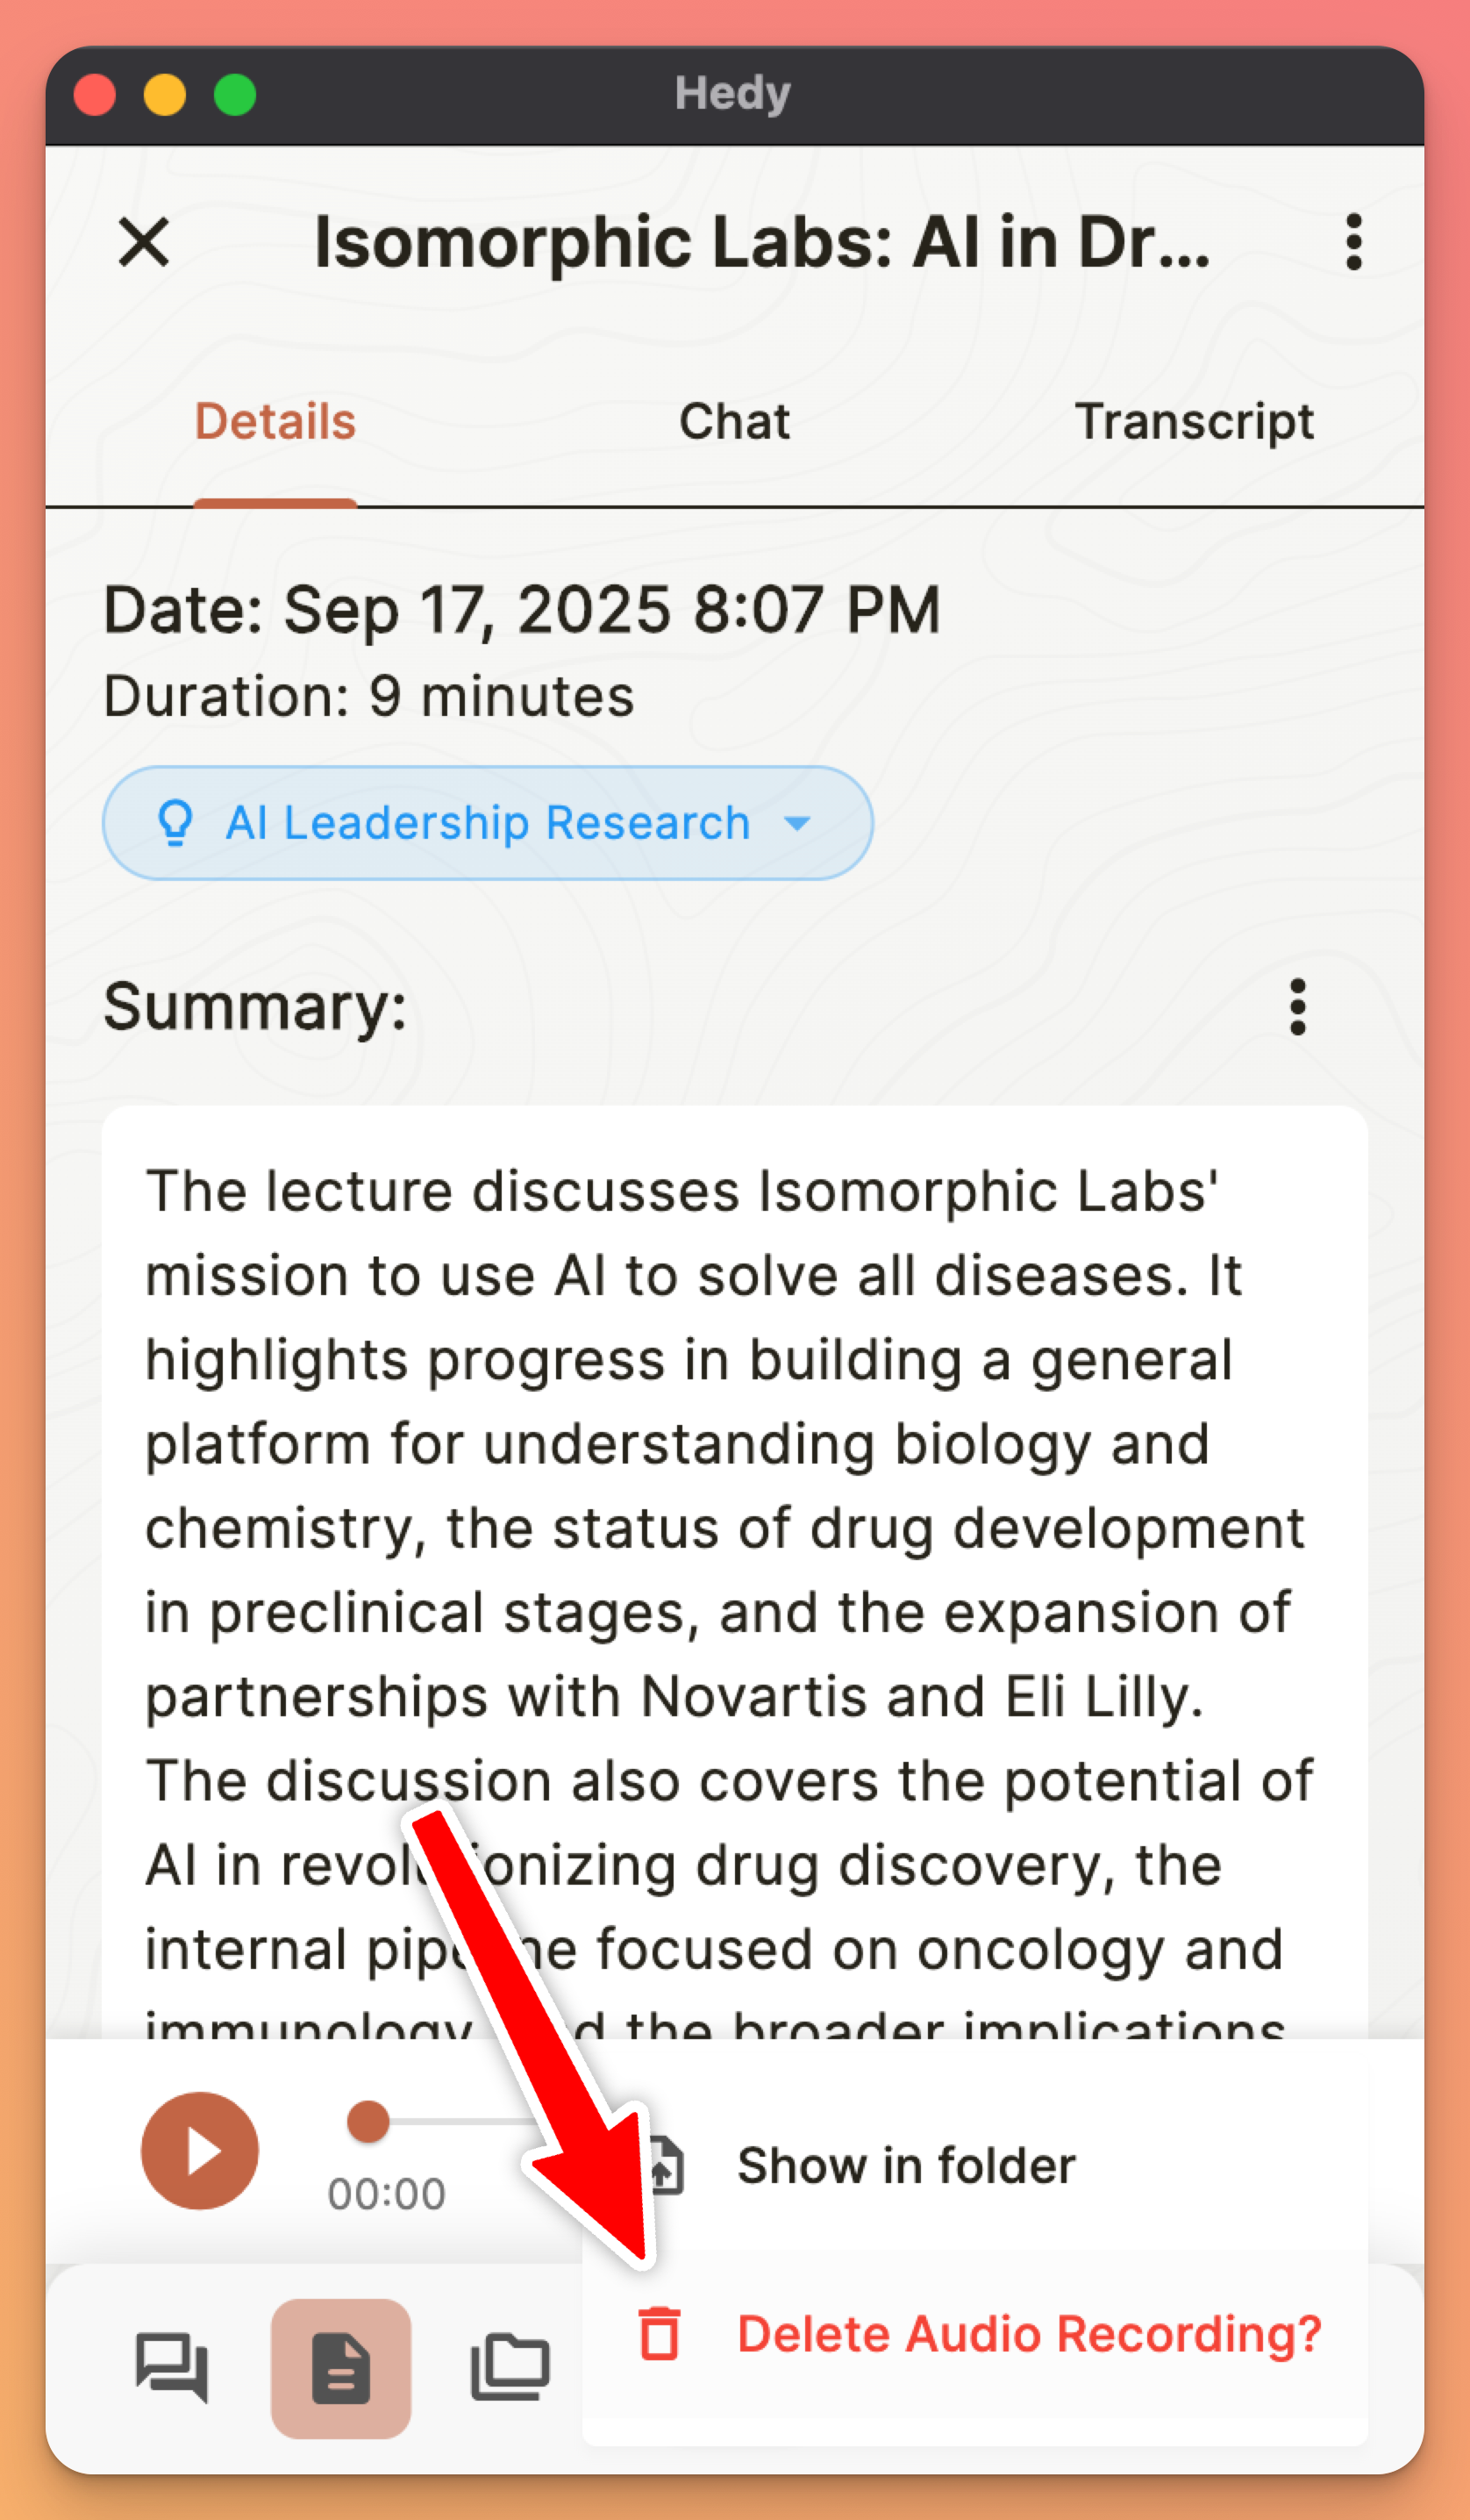Image resolution: width=1470 pixels, height=2520 pixels.
Task: Select Delete Audio Recording? option
Action: (x=1030, y=2334)
